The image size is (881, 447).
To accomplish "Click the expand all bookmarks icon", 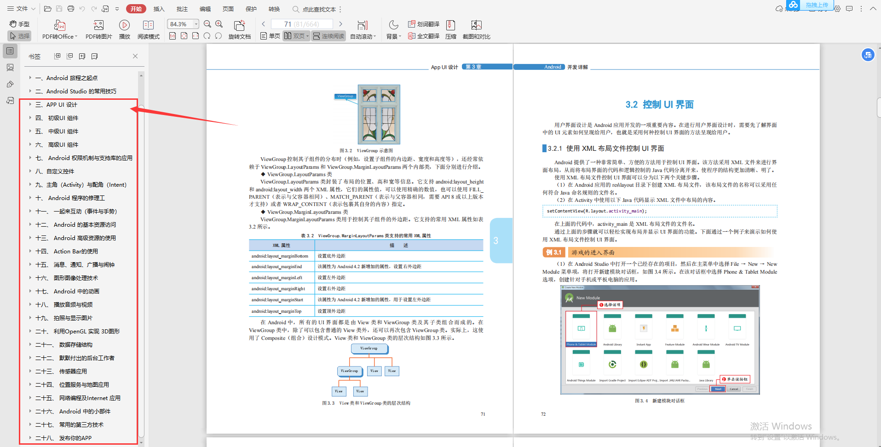I will pos(58,56).
